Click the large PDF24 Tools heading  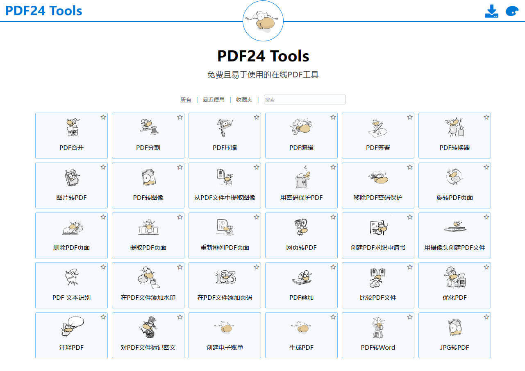pos(263,56)
